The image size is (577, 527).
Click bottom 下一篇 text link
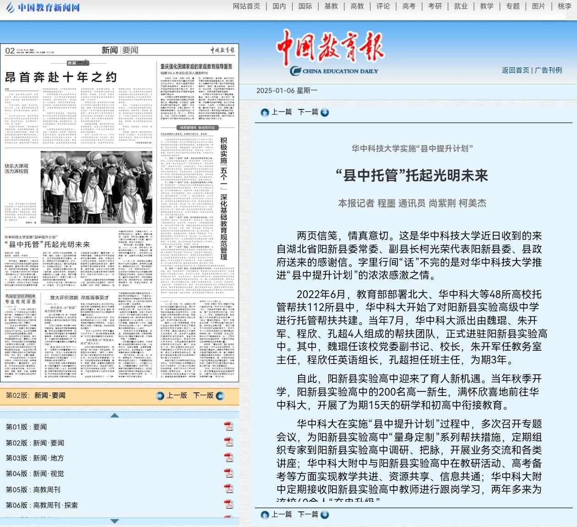click(308, 514)
